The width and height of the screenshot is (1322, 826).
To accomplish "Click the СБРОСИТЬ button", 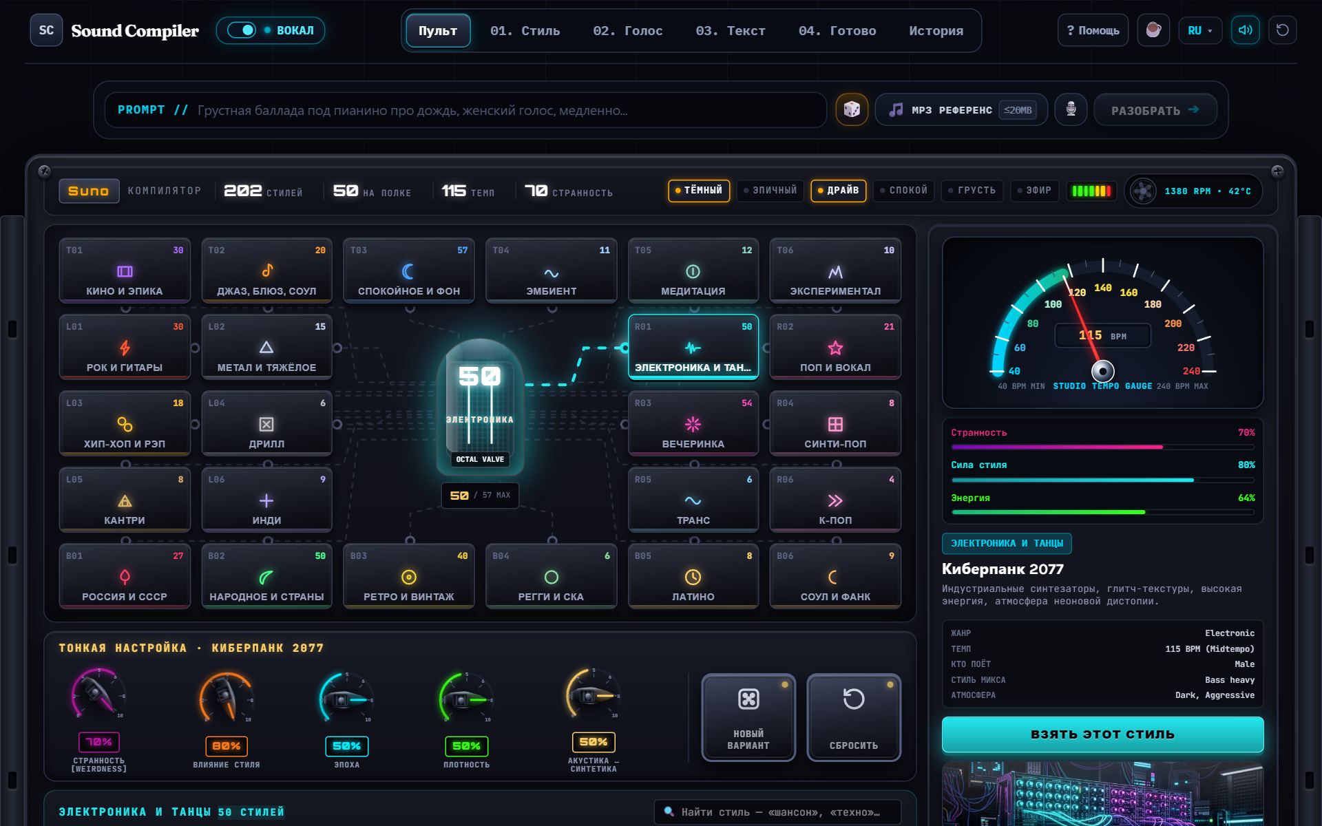I will [854, 717].
